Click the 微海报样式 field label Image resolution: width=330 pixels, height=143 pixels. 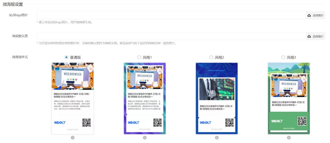[20, 57]
